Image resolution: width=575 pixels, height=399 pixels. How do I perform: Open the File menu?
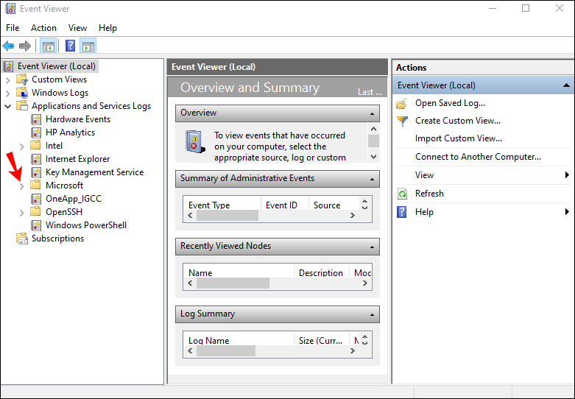pyautogui.click(x=13, y=28)
